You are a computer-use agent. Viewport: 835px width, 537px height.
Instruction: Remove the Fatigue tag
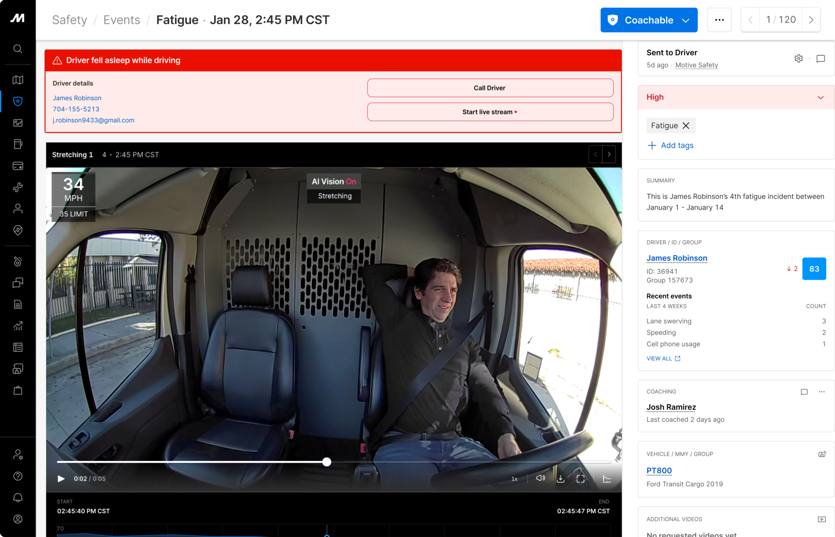[686, 126]
